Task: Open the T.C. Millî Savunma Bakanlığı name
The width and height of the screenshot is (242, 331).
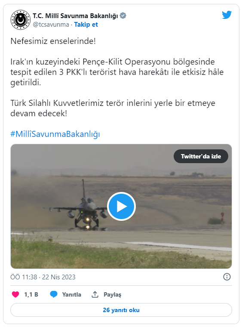Action: (x=75, y=16)
